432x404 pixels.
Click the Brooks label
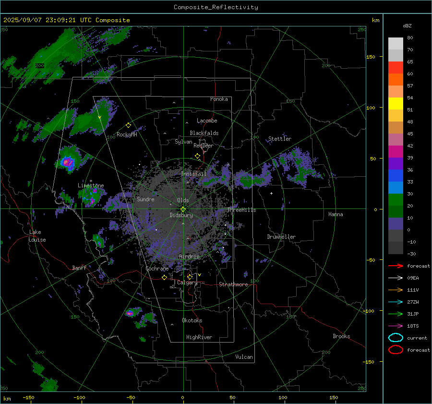tap(341, 336)
